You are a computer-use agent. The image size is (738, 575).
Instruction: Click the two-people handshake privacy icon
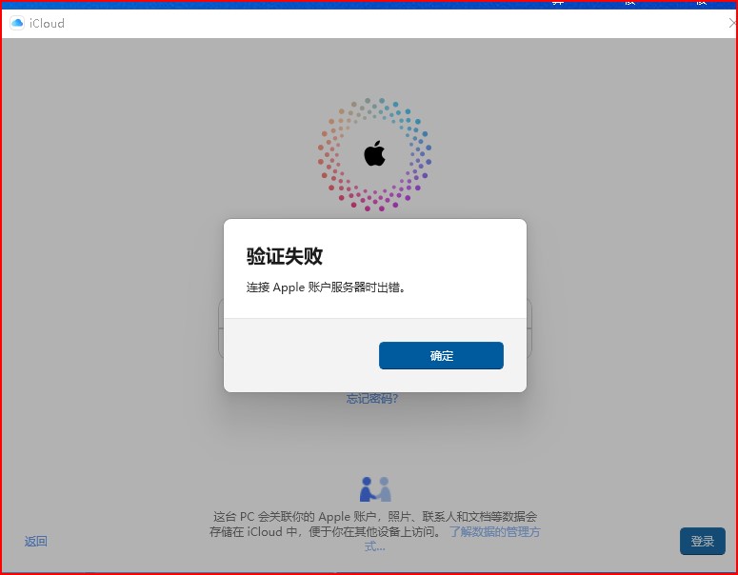(x=375, y=489)
